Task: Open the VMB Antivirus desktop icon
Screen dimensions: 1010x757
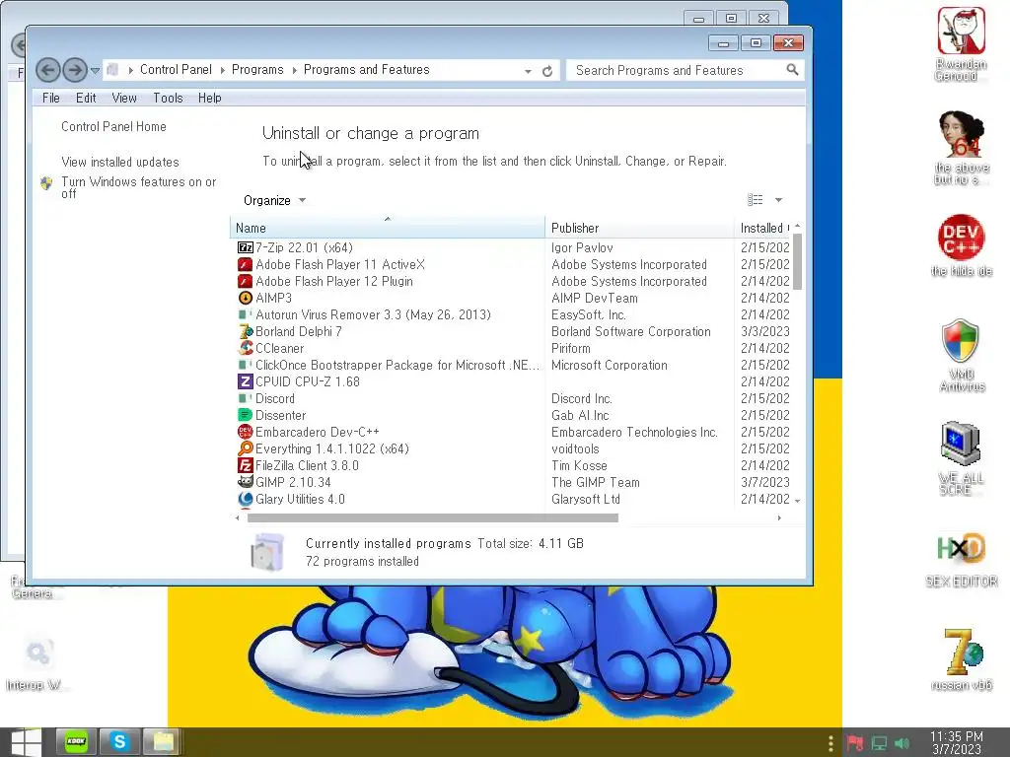Action: [x=961, y=355]
